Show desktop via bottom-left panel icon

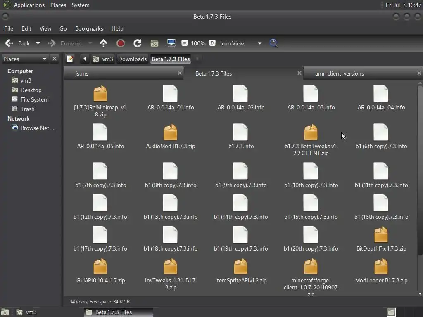pyautogui.click(x=5, y=312)
